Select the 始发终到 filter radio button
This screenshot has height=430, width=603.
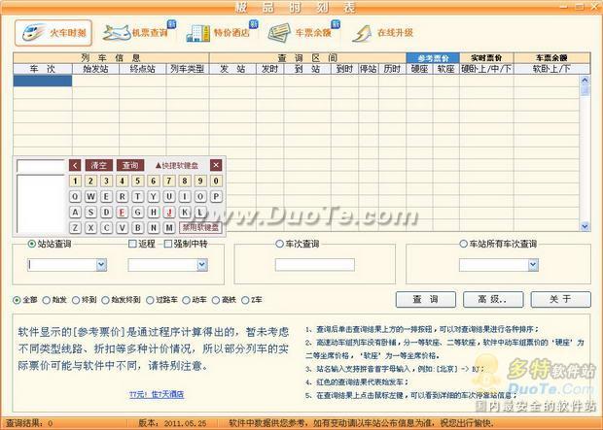105,300
